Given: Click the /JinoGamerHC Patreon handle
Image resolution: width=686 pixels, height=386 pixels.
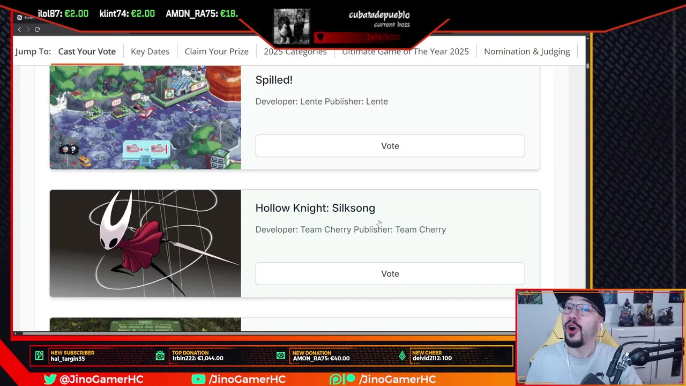Looking at the screenshot, I should tap(398, 379).
